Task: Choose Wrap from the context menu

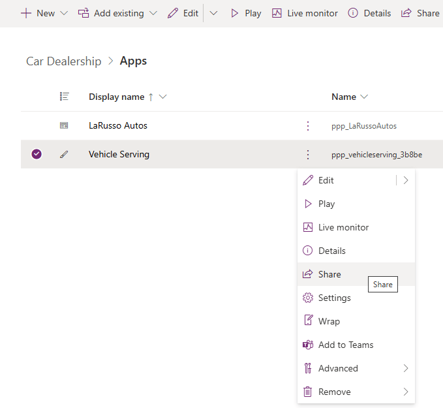Action: pyautogui.click(x=329, y=321)
